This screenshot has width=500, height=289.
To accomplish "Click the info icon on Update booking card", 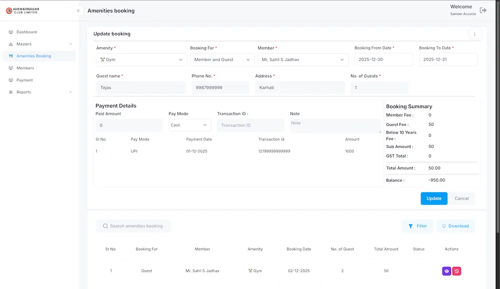I will click(x=474, y=34).
